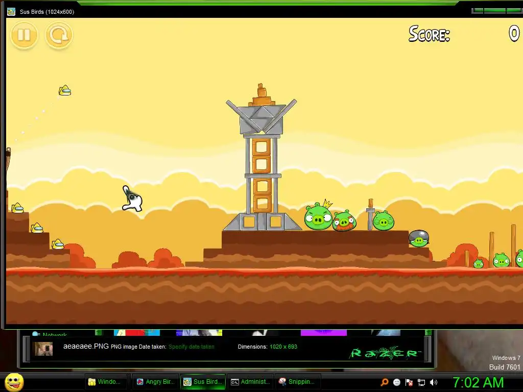523x392 pixels.
Task: Click the Sus Birds window title icon
Action: [11, 12]
